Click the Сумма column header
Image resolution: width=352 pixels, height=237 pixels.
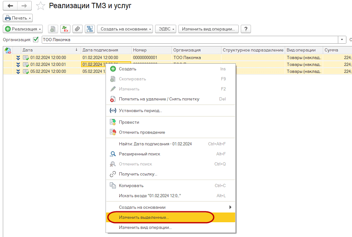(338, 50)
